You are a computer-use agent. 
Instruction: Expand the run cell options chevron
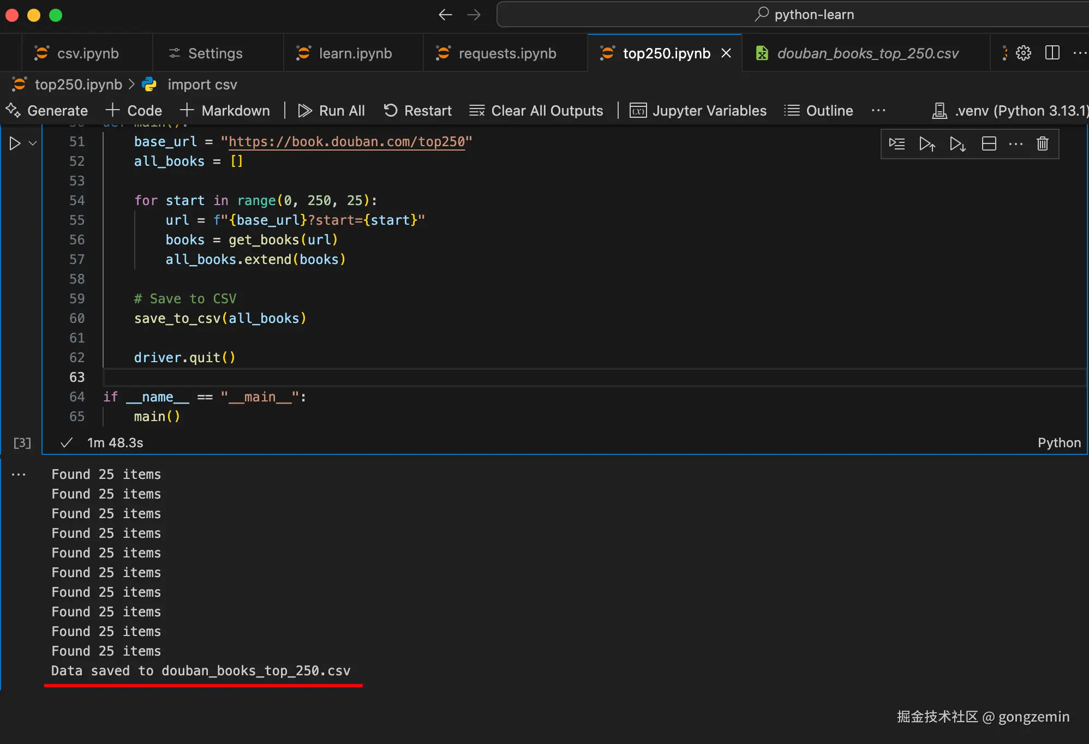point(33,143)
